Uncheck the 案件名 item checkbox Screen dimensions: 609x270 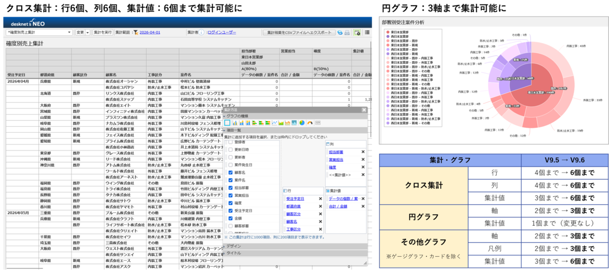click(x=230, y=180)
